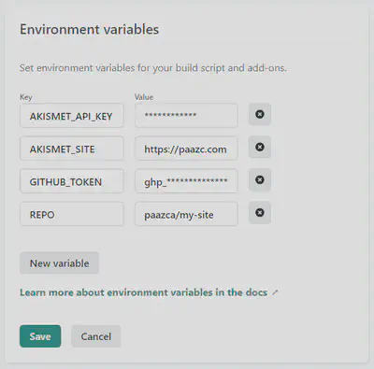Add a New variable
This screenshot has width=374, height=369.
tap(59, 263)
